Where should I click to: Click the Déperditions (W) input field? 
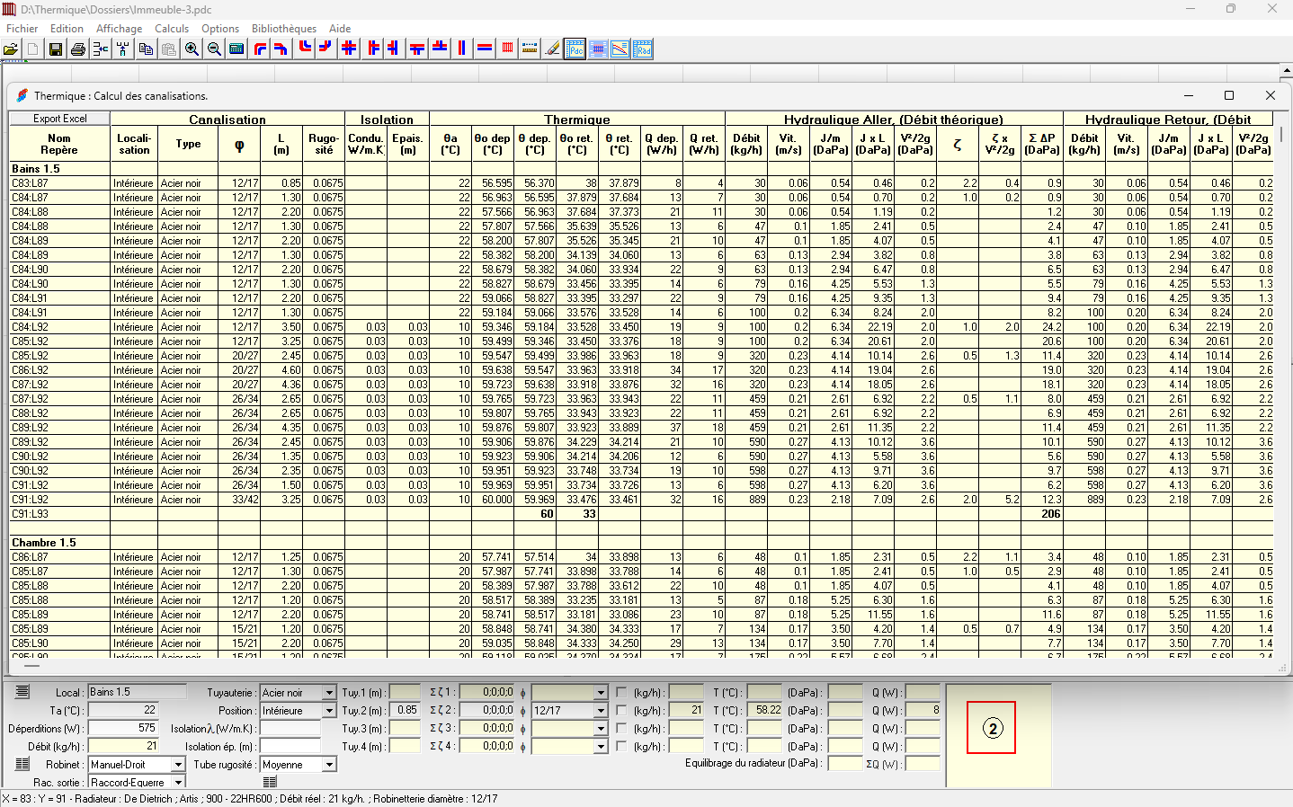point(122,728)
